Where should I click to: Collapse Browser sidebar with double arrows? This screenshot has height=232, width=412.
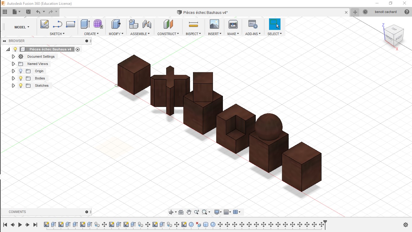point(4,41)
